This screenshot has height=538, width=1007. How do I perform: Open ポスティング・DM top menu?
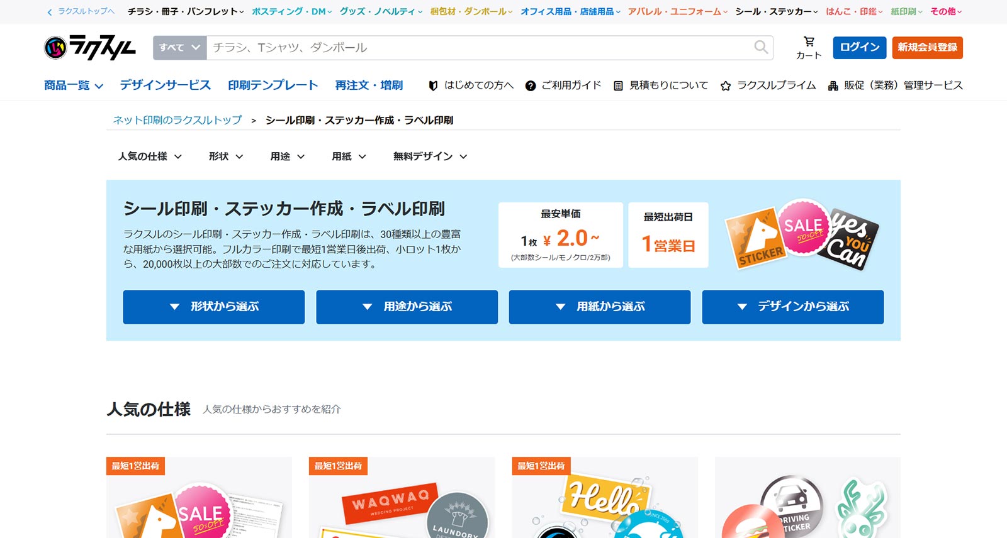tap(292, 11)
